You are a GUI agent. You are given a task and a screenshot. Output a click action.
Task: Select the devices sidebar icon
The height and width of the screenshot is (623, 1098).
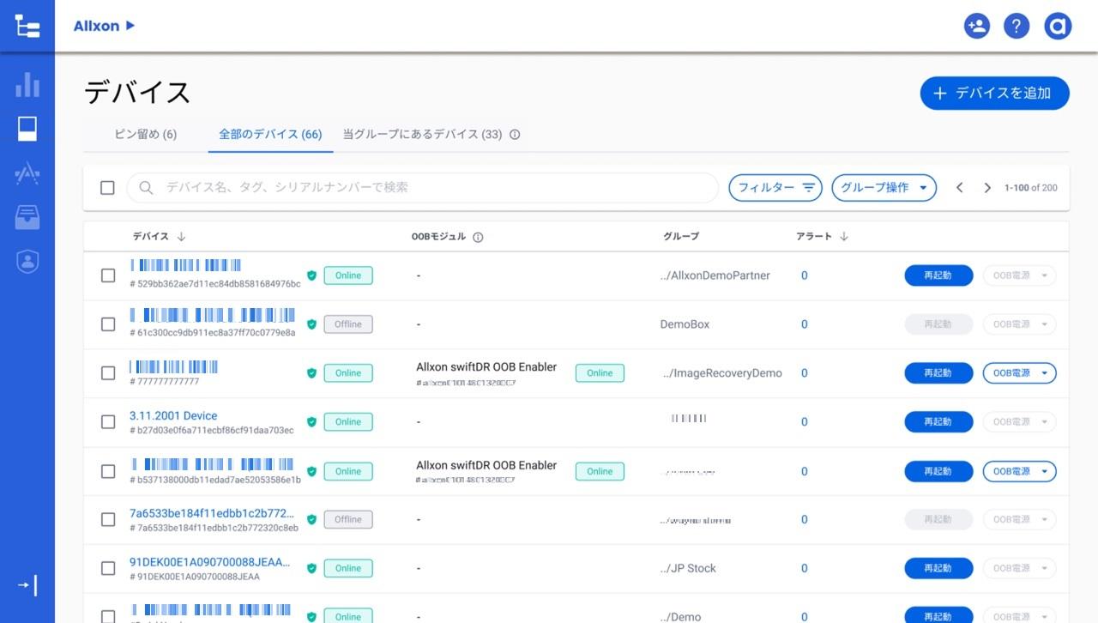tap(27, 129)
